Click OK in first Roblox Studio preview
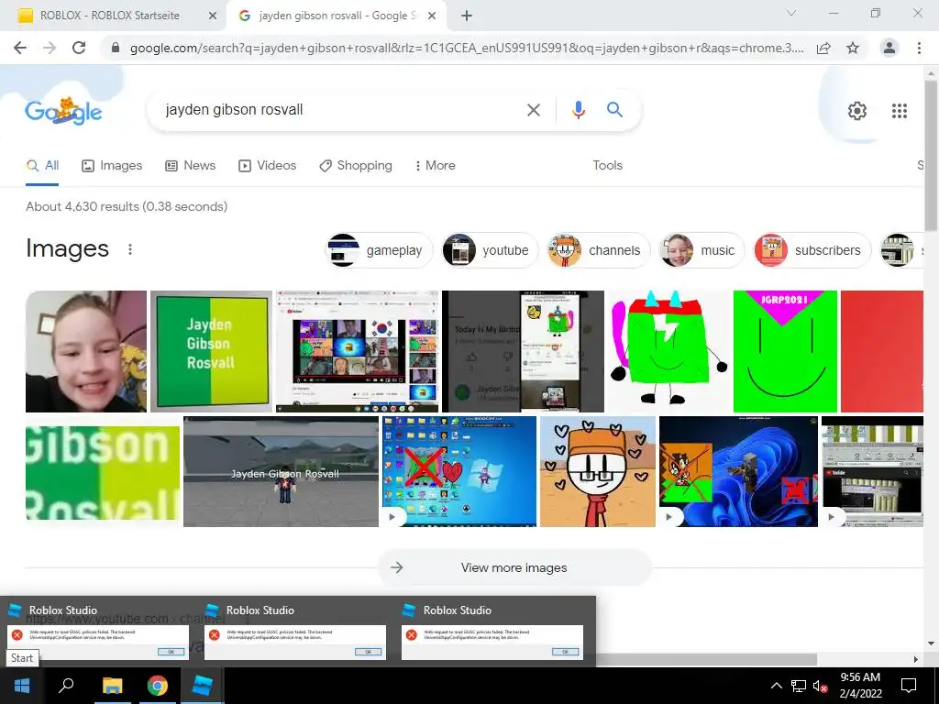The width and height of the screenshot is (939, 704). (171, 652)
